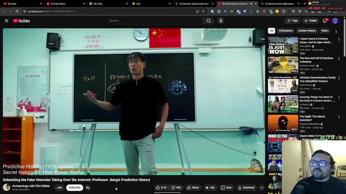Click the search magnifier button

(209, 20)
